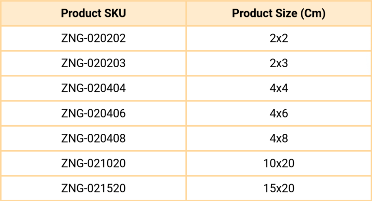Choose the ZNG-020408 SKU cell
This screenshot has height=201, width=372.
[93, 139]
